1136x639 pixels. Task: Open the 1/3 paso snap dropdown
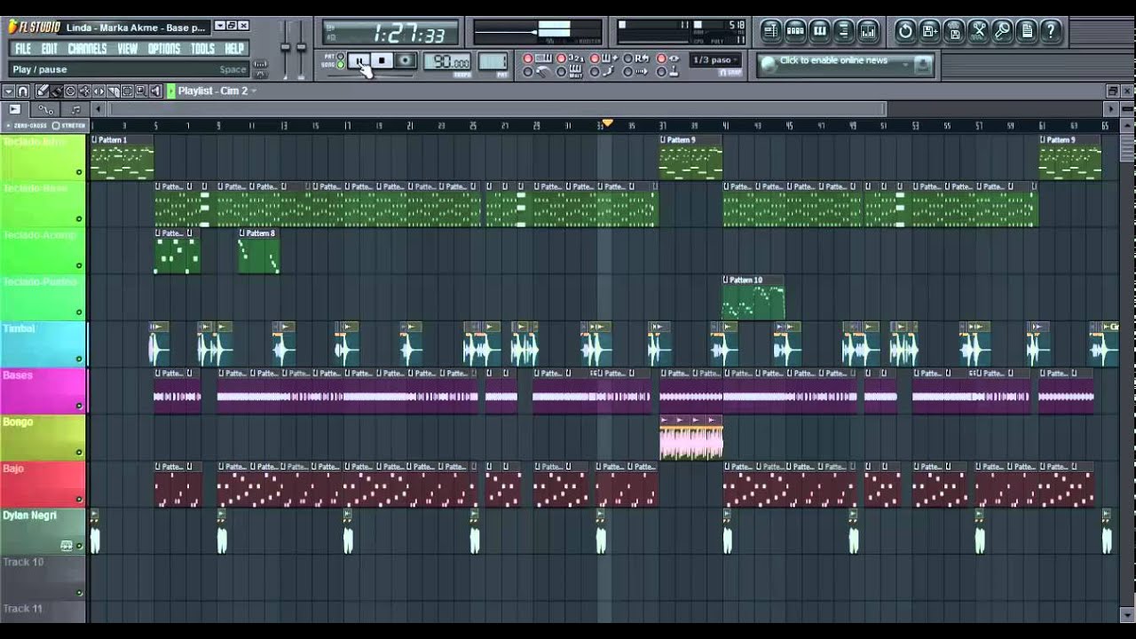pyautogui.click(x=716, y=59)
